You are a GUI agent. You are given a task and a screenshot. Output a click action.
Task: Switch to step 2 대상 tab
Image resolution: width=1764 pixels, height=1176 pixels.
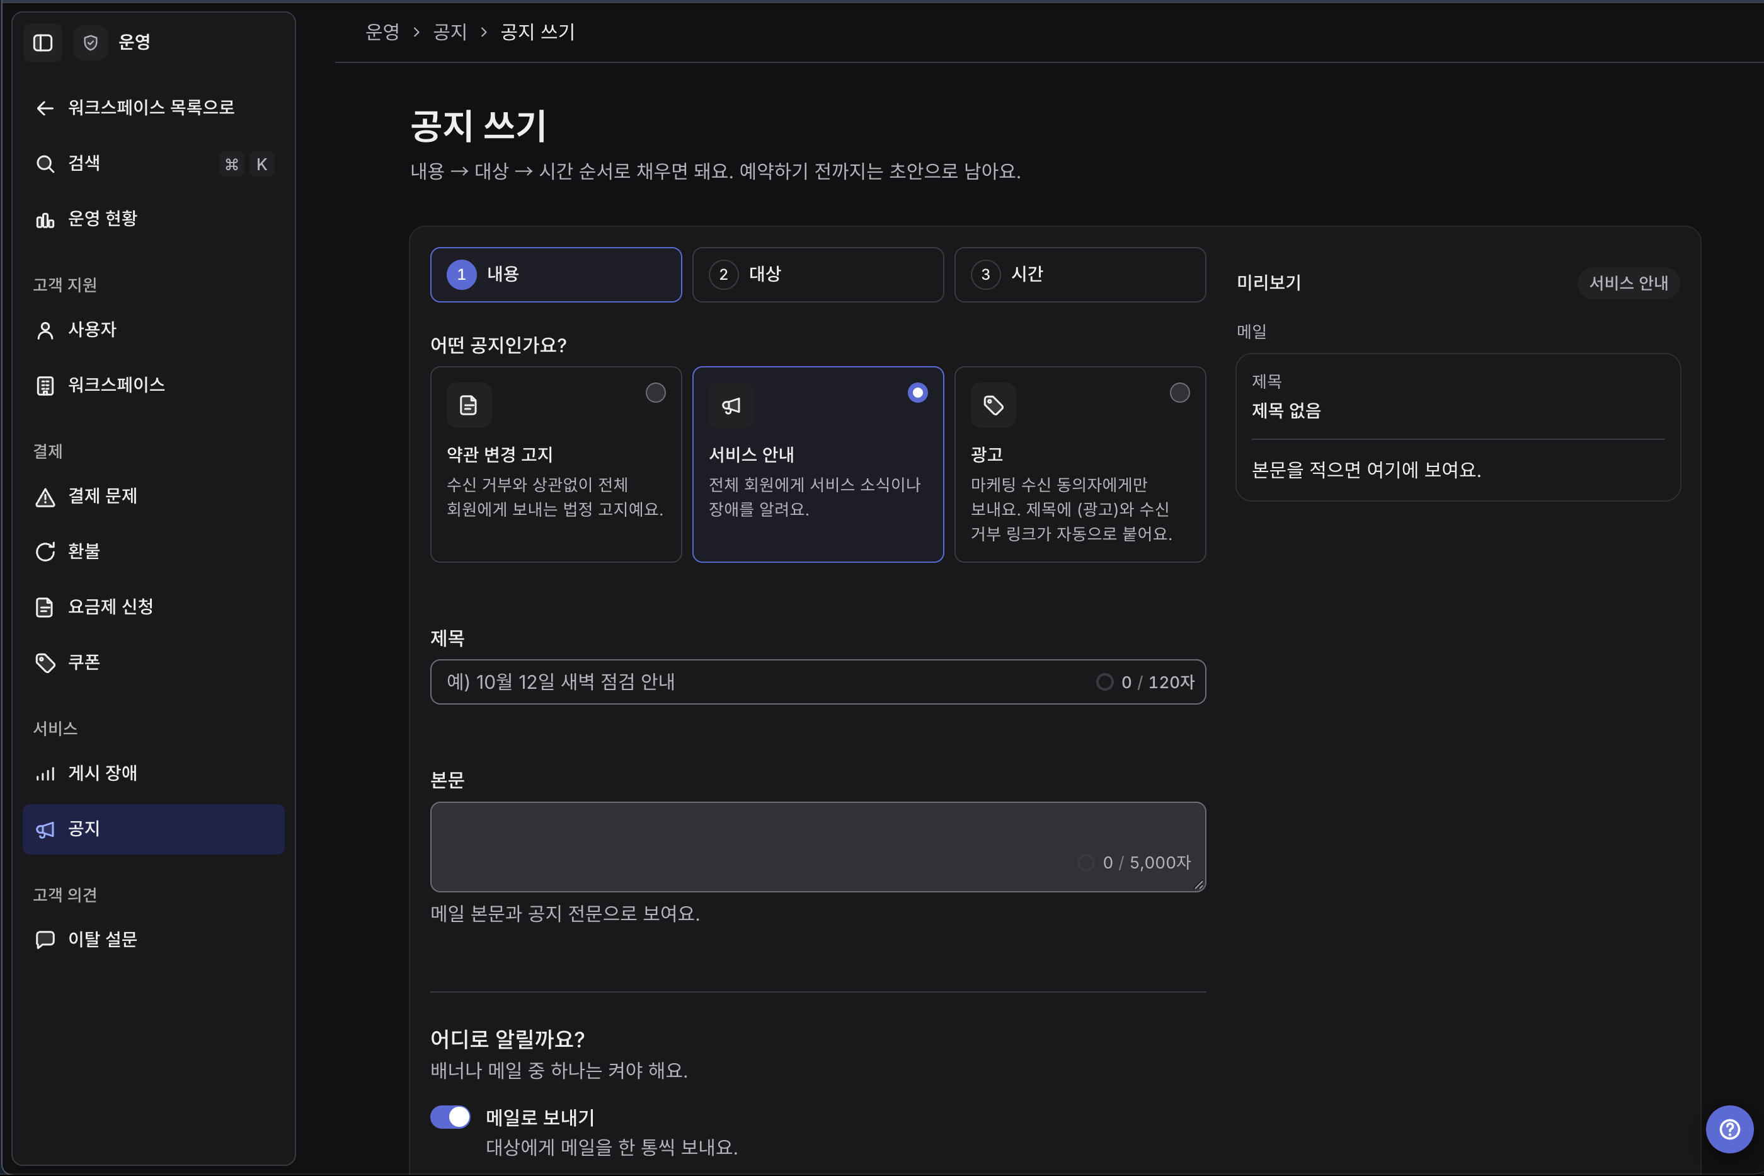(x=817, y=275)
